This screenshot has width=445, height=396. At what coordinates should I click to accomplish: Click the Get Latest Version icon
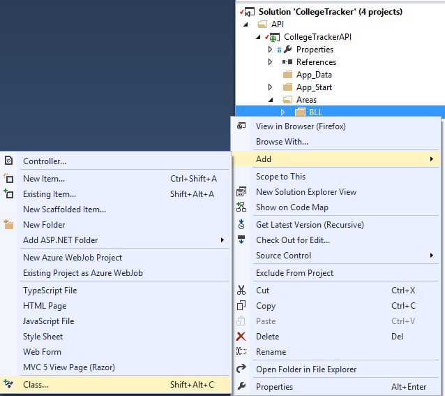pyautogui.click(x=241, y=224)
